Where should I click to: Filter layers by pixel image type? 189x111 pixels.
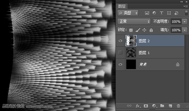coord(147,13)
